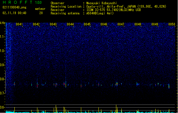The image size is (178, 113).
Task: Click the HROFFT 1.0.0 title text
Action: [x=22, y=2]
